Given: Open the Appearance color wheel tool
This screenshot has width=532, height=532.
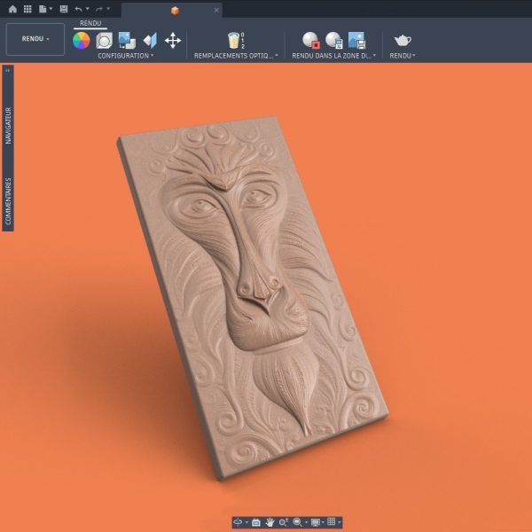Looking at the screenshot, I should pos(82,41).
